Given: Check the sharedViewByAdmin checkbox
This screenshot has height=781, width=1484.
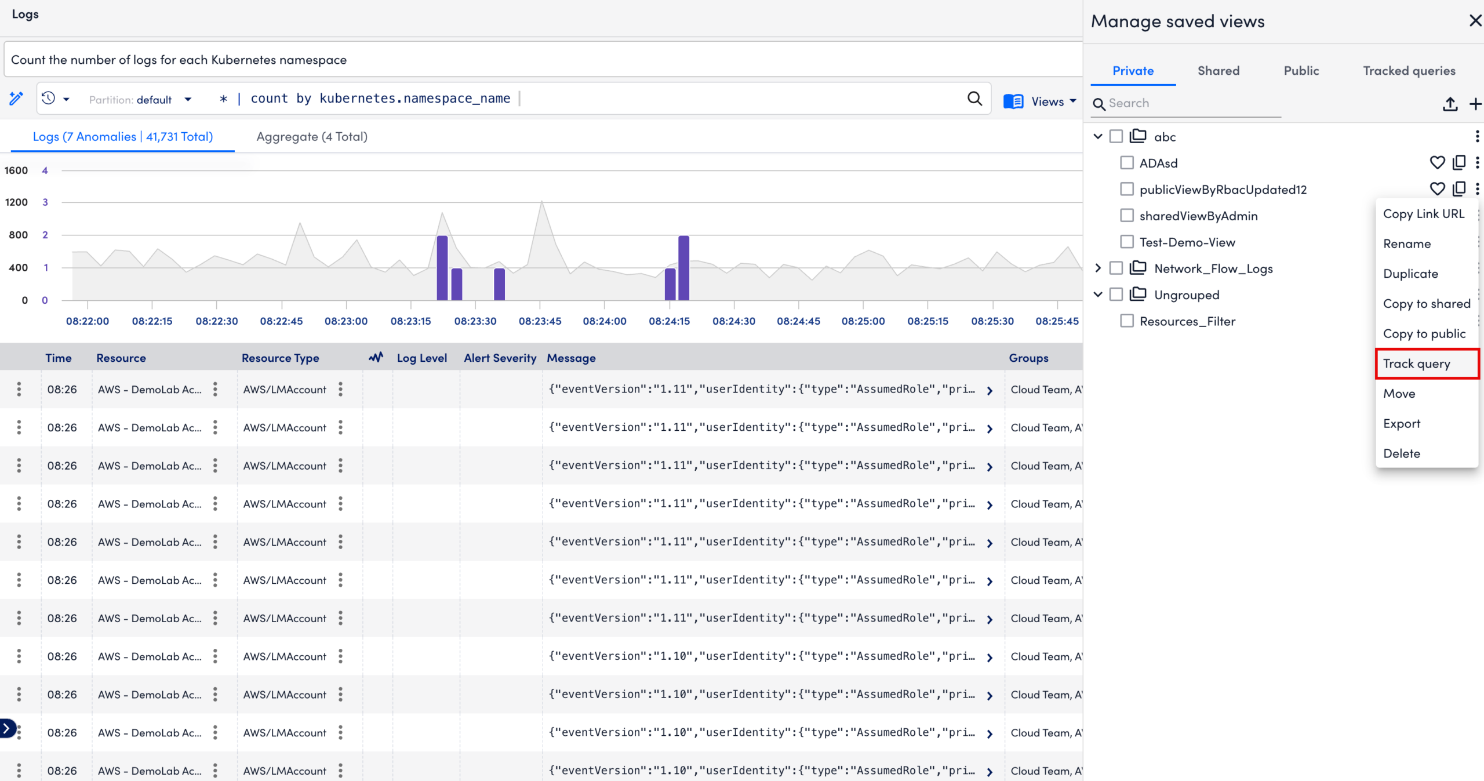Looking at the screenshot, I should pos(1127,215).
